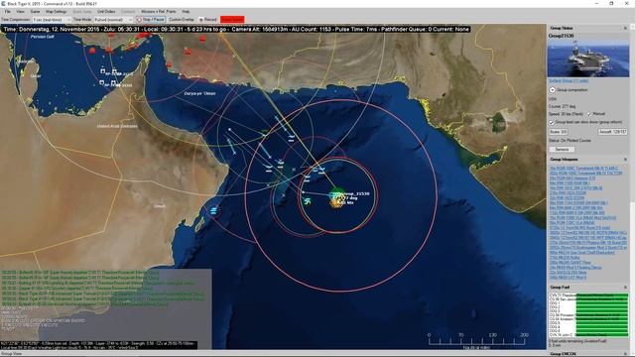The height and width of the screenshot is (357, 635).
Task: Open the Surface Group units link
Action: pos(569,80)
